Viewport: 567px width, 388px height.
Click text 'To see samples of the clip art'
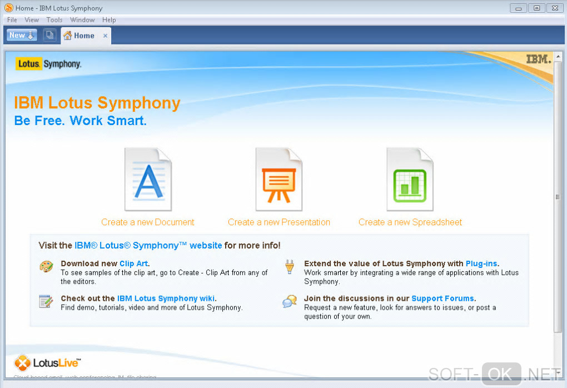point(108,272)
